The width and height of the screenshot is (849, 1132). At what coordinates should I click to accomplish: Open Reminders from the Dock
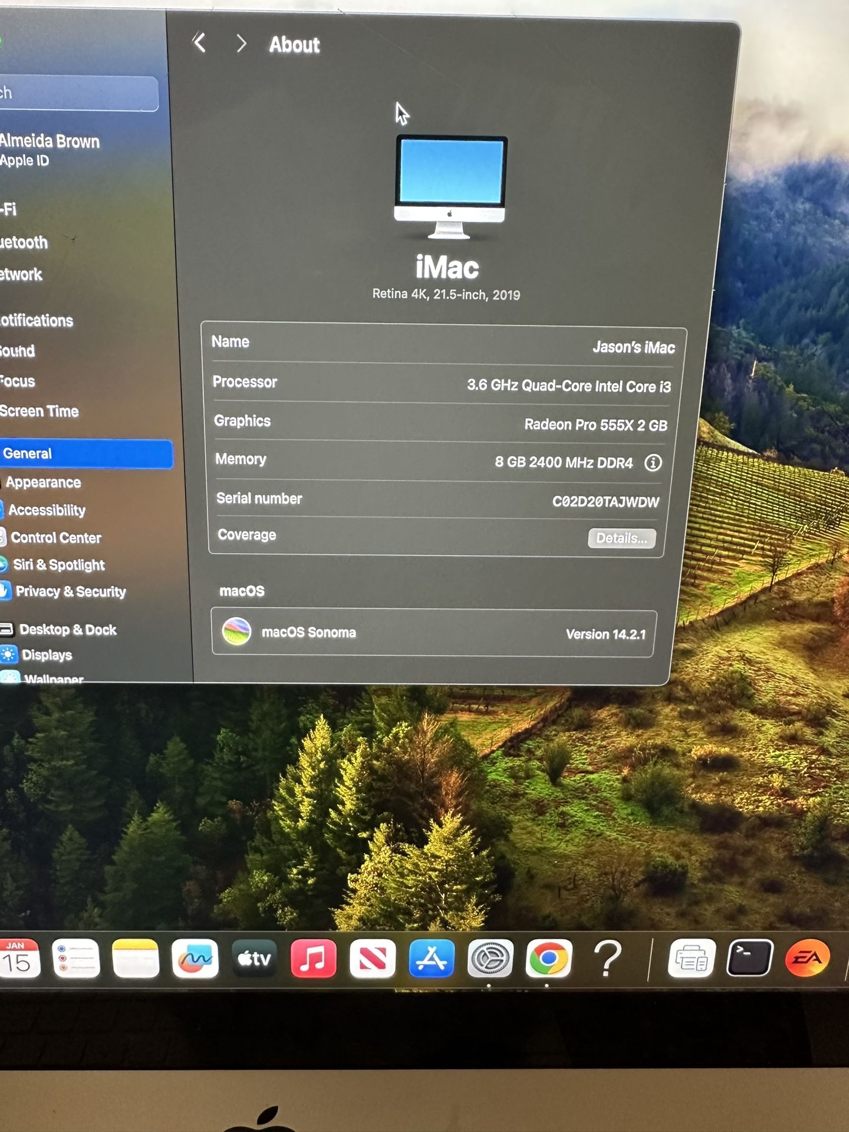(76, 958)
